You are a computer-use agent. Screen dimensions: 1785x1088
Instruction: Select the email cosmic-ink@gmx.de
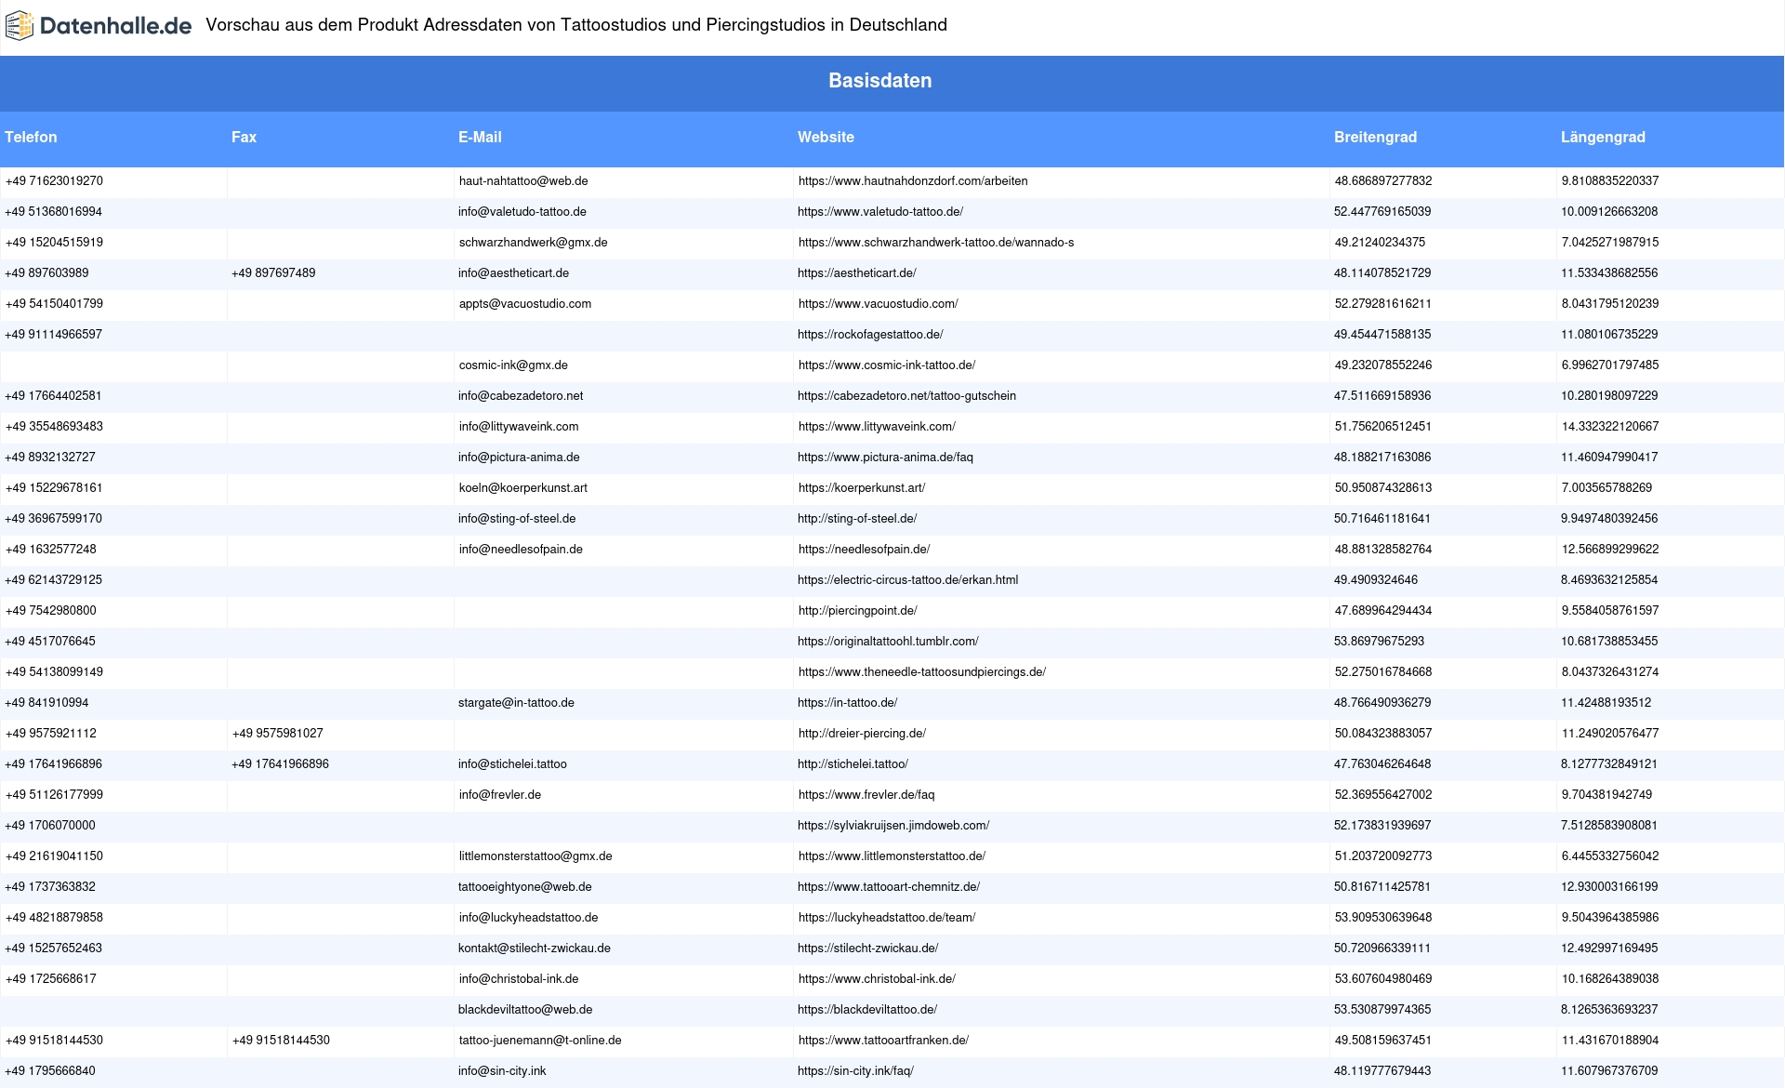pyautogui.click(x=513, y=365)
